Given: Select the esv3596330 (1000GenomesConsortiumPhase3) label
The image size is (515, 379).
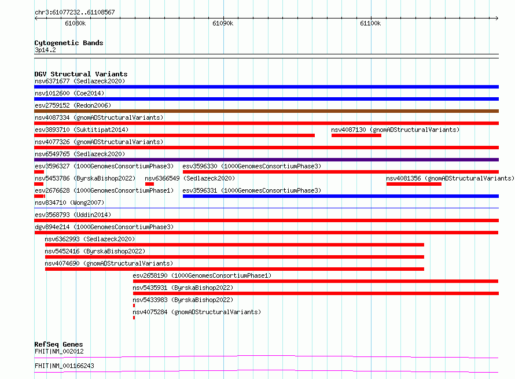Looking at the screenshot, I should pos(252,166).
